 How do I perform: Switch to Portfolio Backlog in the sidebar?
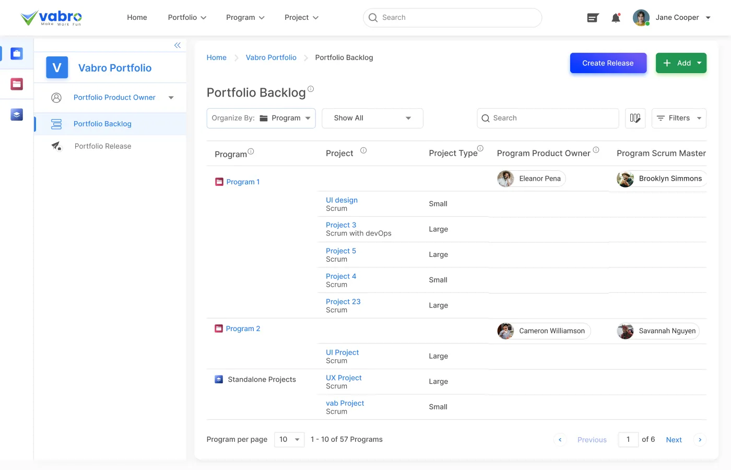(102, 124)
